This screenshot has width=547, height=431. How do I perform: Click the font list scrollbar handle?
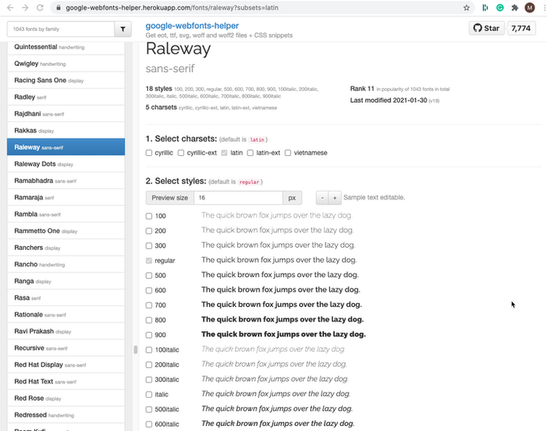[x=135, y=350]
